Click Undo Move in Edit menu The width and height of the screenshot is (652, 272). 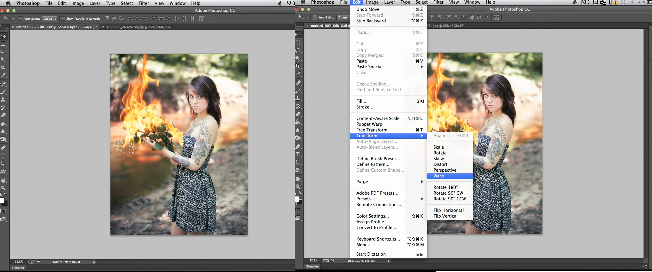click(388, 9)
